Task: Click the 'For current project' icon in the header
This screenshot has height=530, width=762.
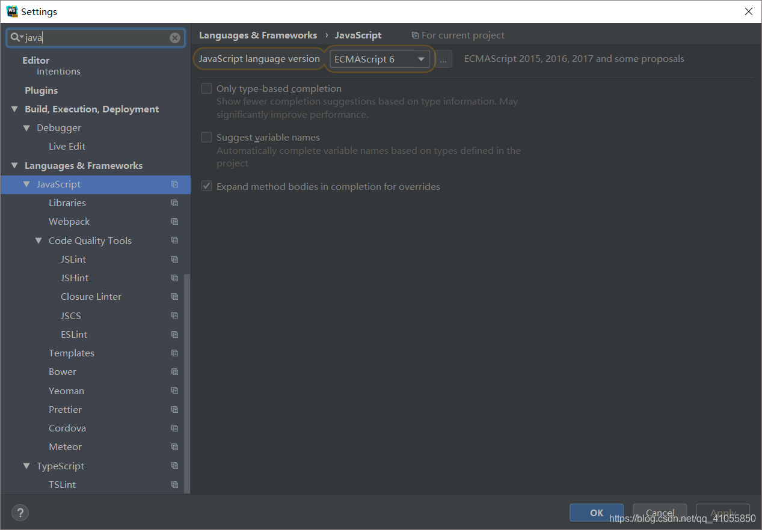Action: 414,35
